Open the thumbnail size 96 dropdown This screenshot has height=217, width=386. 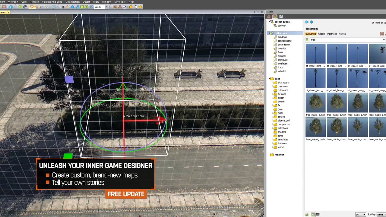point(360,215)
